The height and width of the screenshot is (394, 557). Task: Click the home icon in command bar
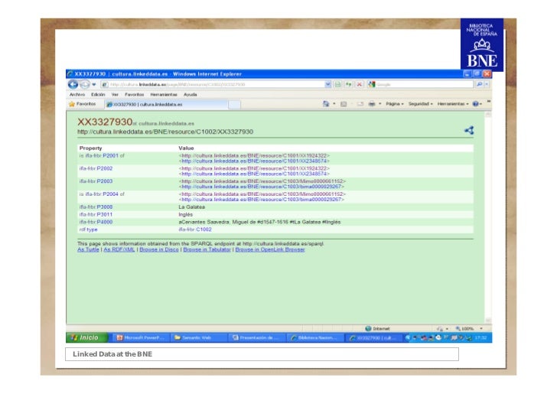tap(326, 103)
